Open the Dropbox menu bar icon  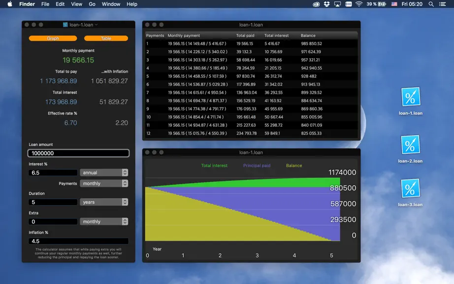coord(326,4)
